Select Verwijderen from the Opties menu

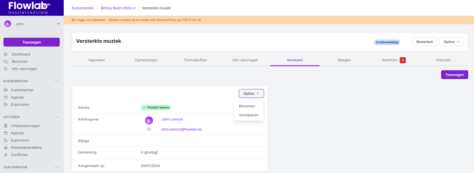coord(249,115)
